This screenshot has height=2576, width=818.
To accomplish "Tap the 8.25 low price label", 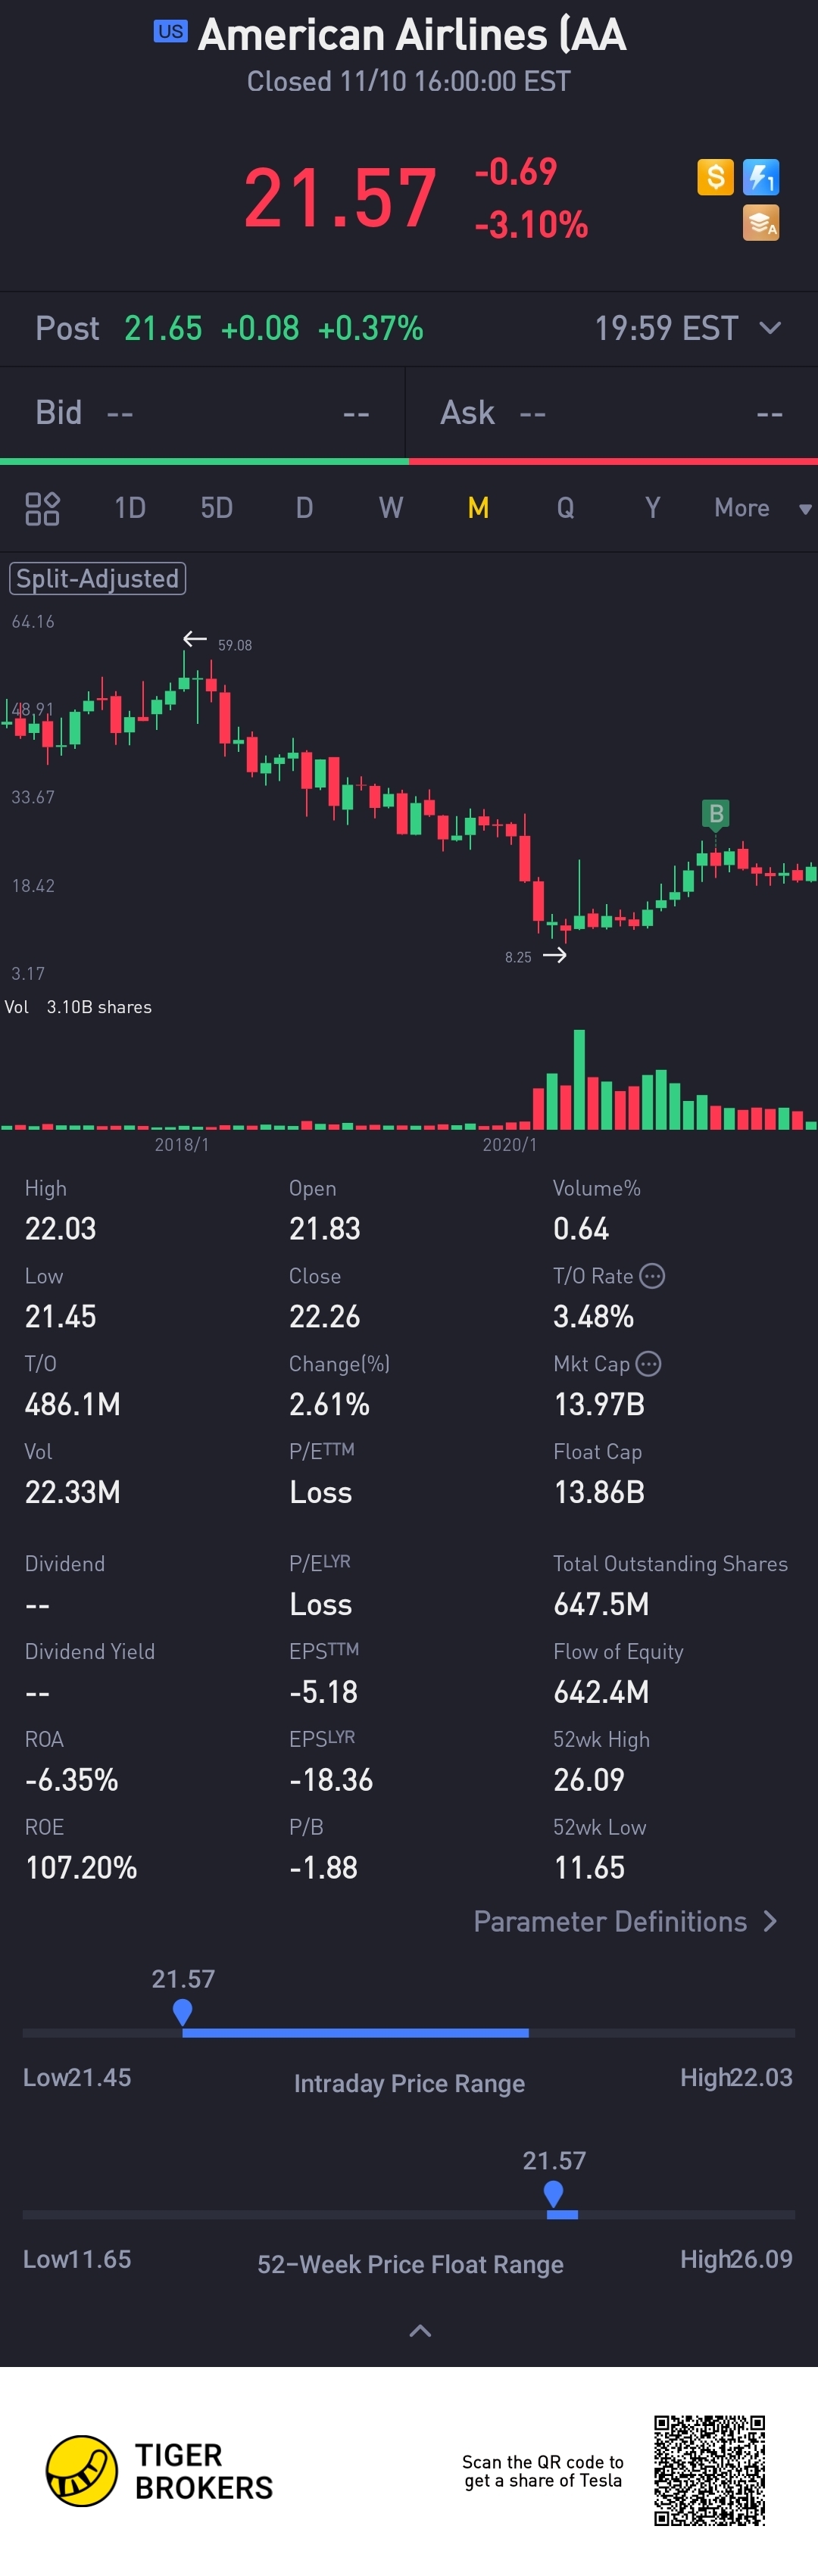I will (x=518, y=957).
